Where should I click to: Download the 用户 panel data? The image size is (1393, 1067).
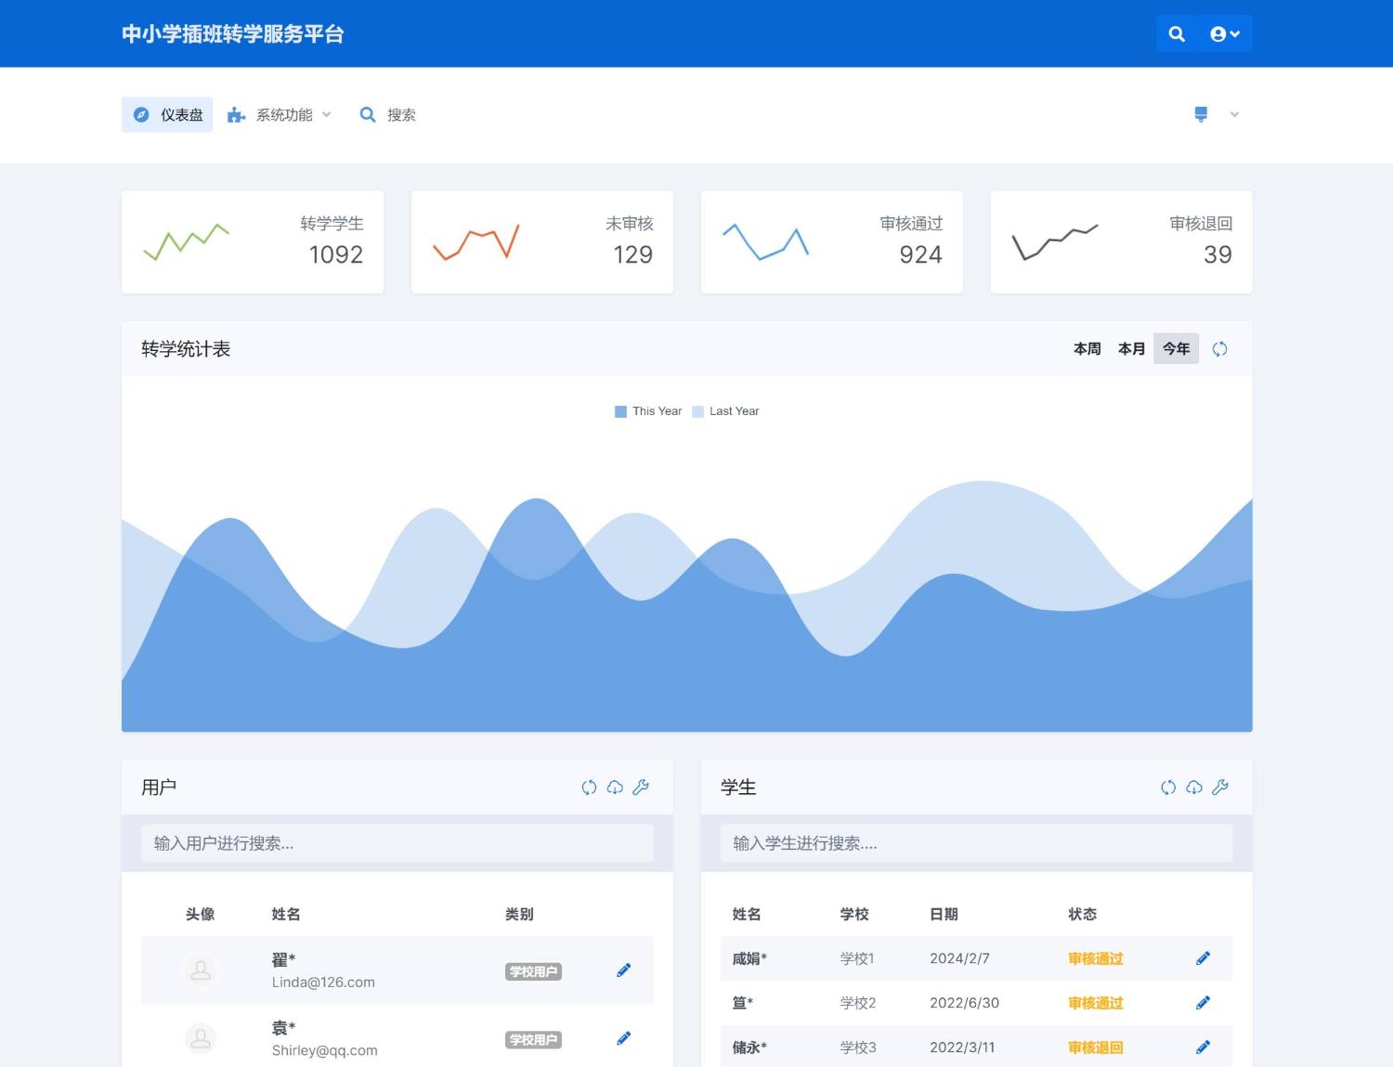coord(615,787)
